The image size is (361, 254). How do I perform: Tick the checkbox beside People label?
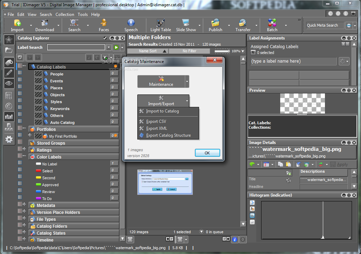[x=20, y=73]
